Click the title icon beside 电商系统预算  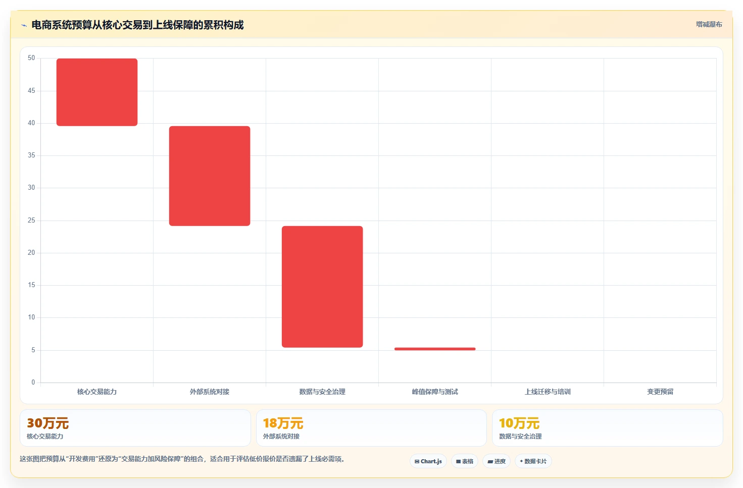click(x=24, y=25)
